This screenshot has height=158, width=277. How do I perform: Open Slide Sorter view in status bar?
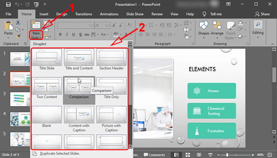[187, 155]
